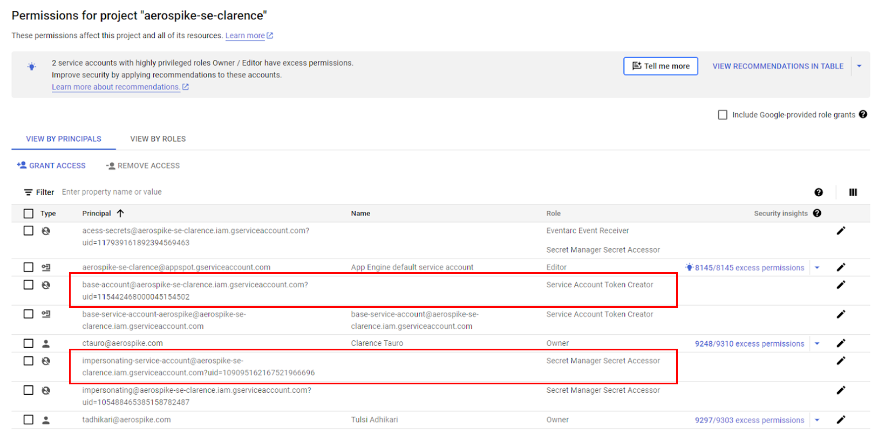Viewport: 885px width, 442px height.
Task: Click Type column header
Action: pos(48,213)
